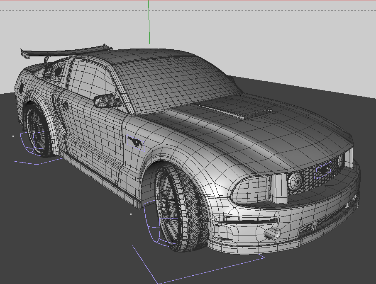The image size is (376, 284).
Task: Select the rear spoiler wing
Action: [x=66, y=51]
